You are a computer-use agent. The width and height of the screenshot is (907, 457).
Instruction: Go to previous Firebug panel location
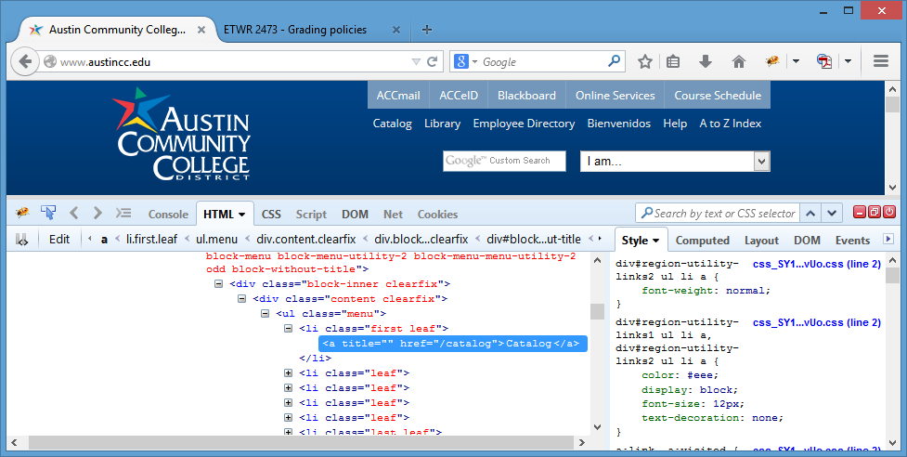(x=73, y=213)
